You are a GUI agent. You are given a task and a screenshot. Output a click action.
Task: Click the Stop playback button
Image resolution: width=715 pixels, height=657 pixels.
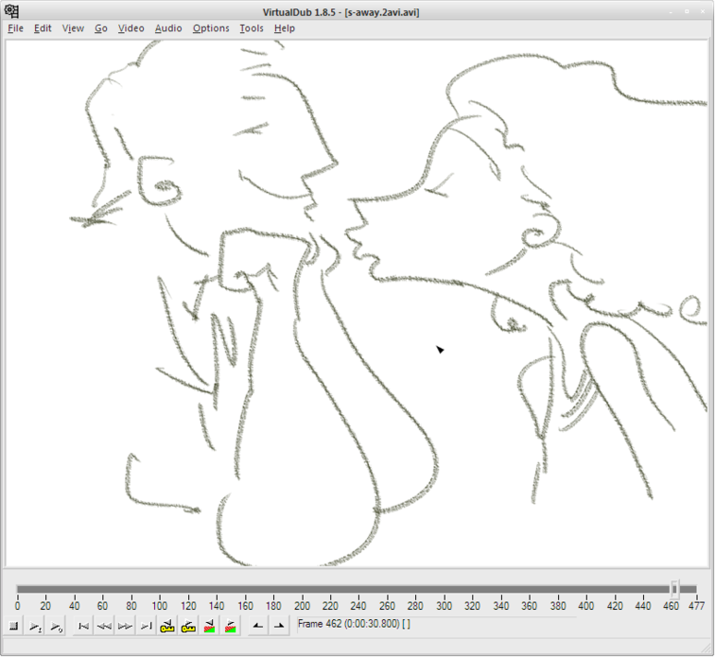[13, 627]
